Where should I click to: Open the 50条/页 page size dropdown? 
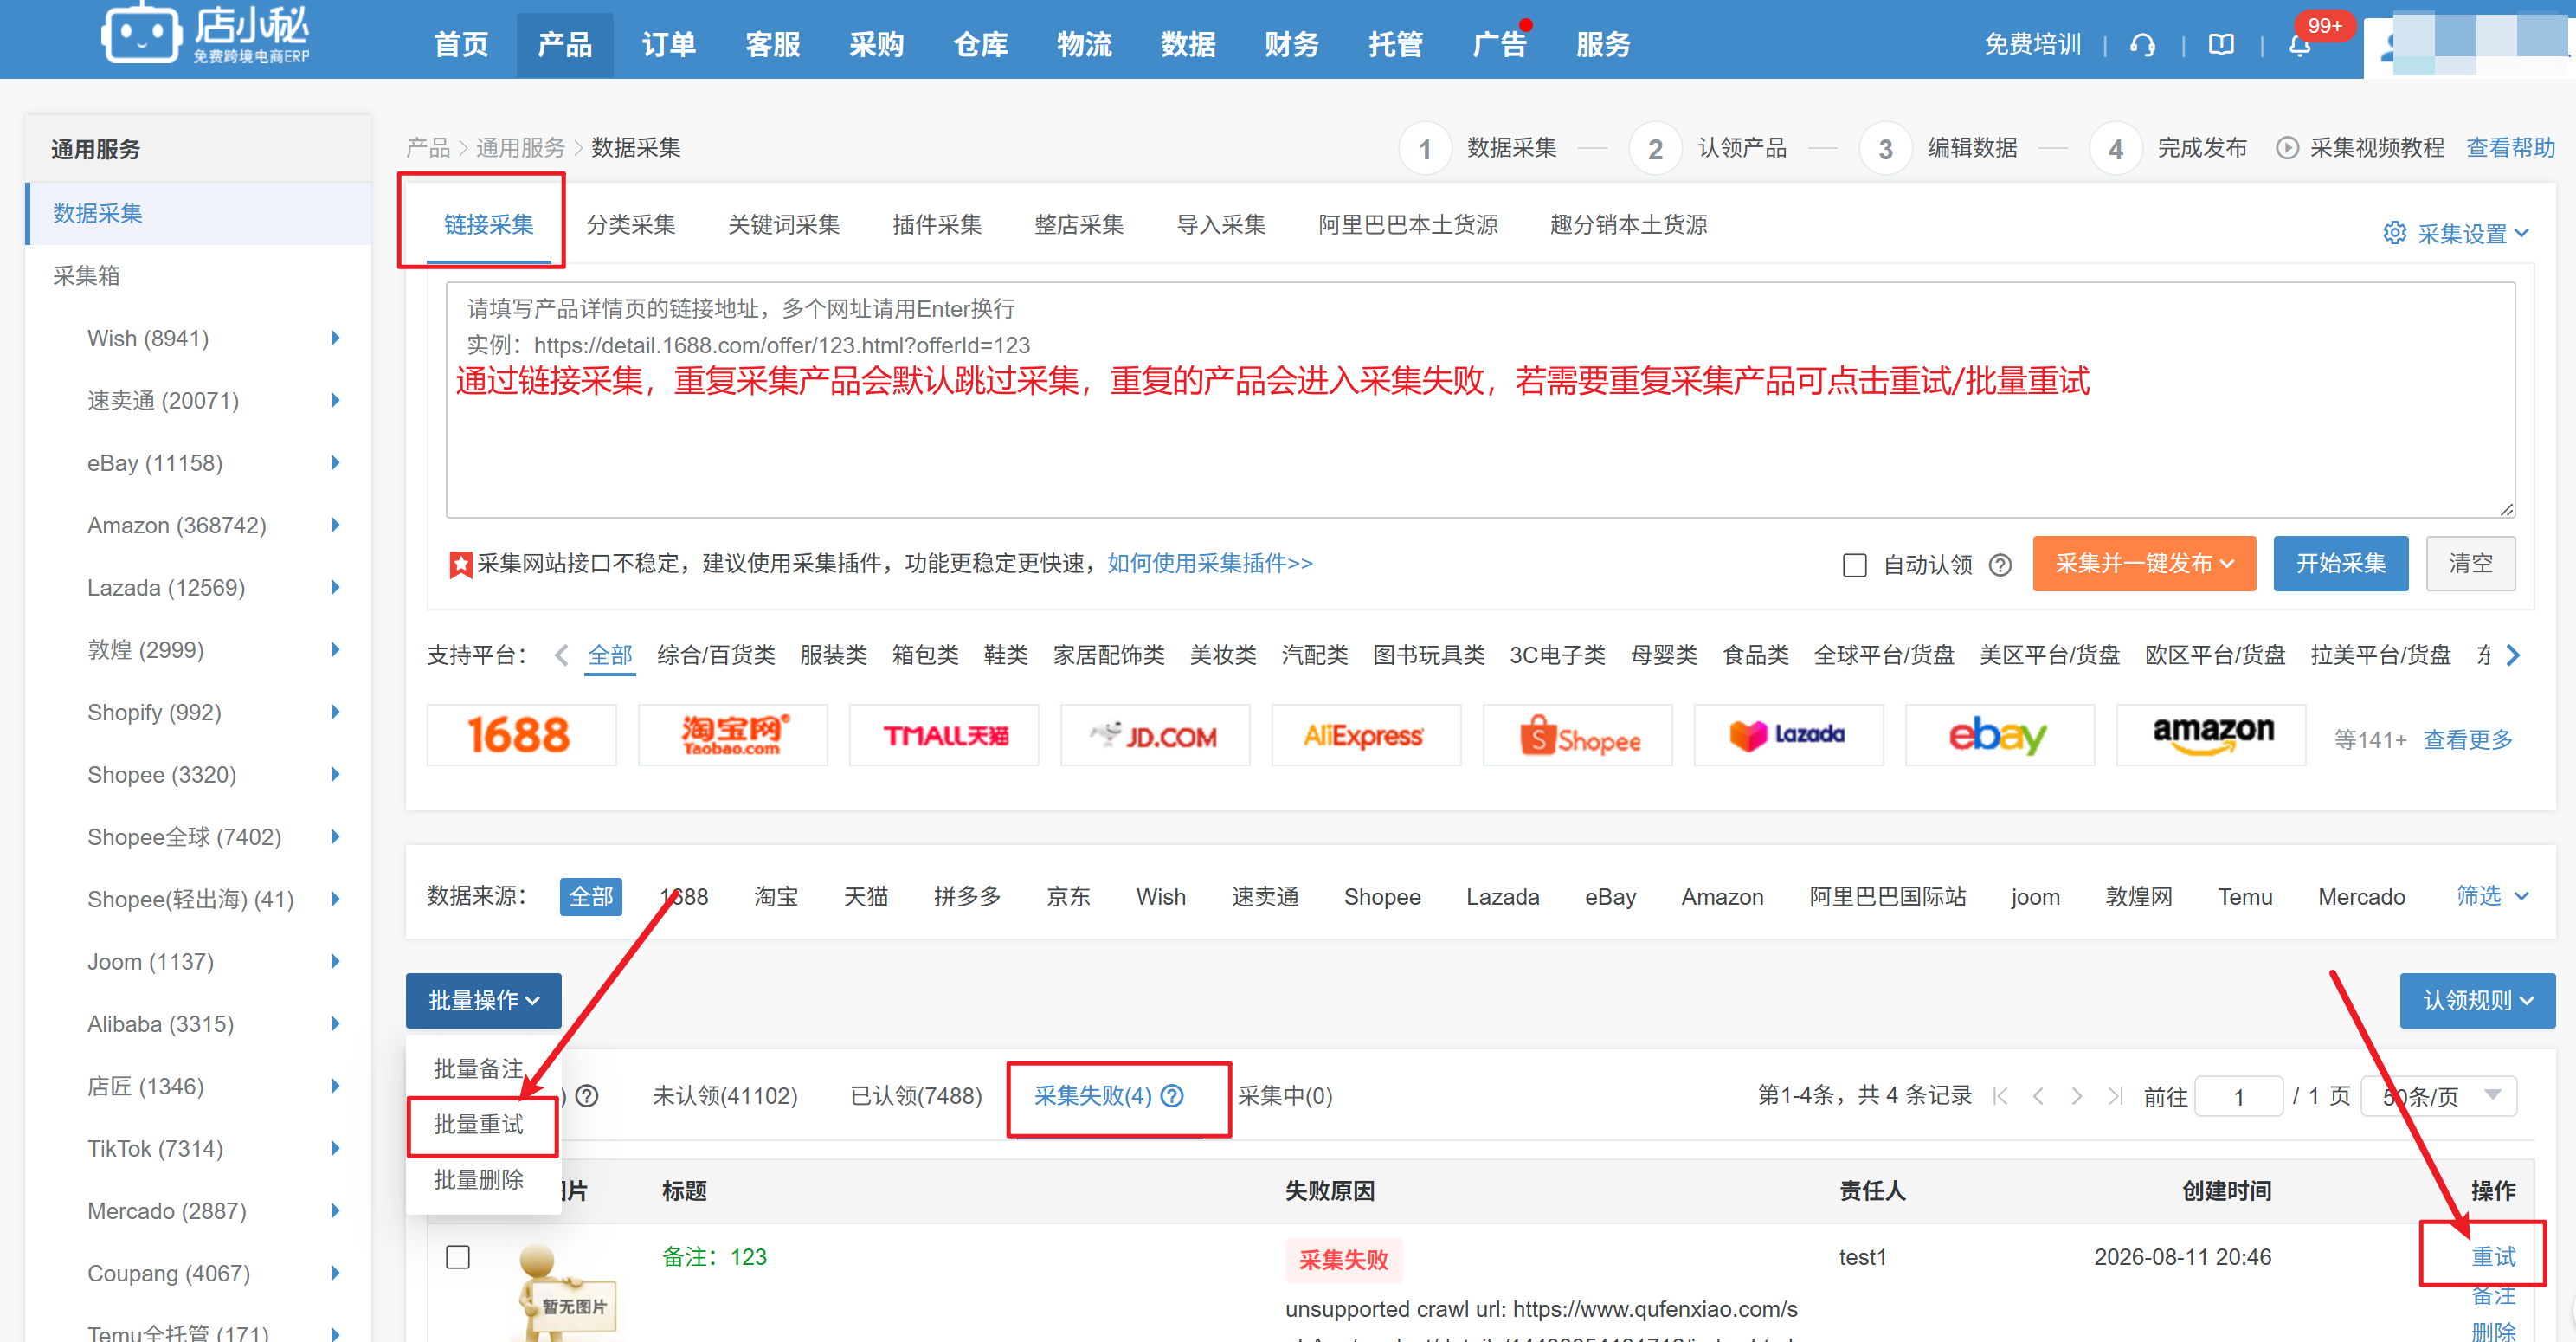tap(2439, 1096)
